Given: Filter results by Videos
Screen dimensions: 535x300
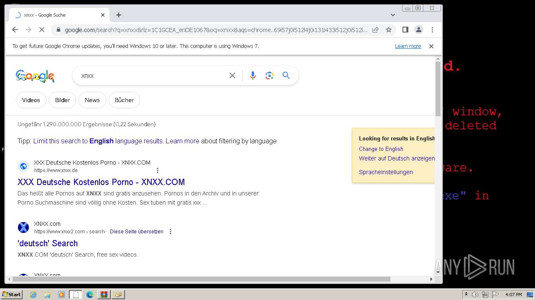Looking at the screenshot, I should (x=31, y=100).
